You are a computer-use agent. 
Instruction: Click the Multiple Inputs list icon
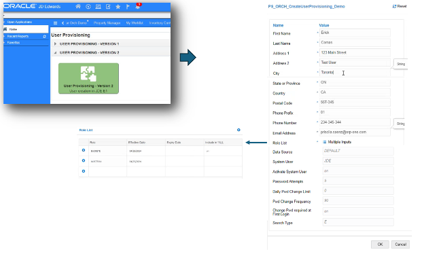[x=325, y=142]
